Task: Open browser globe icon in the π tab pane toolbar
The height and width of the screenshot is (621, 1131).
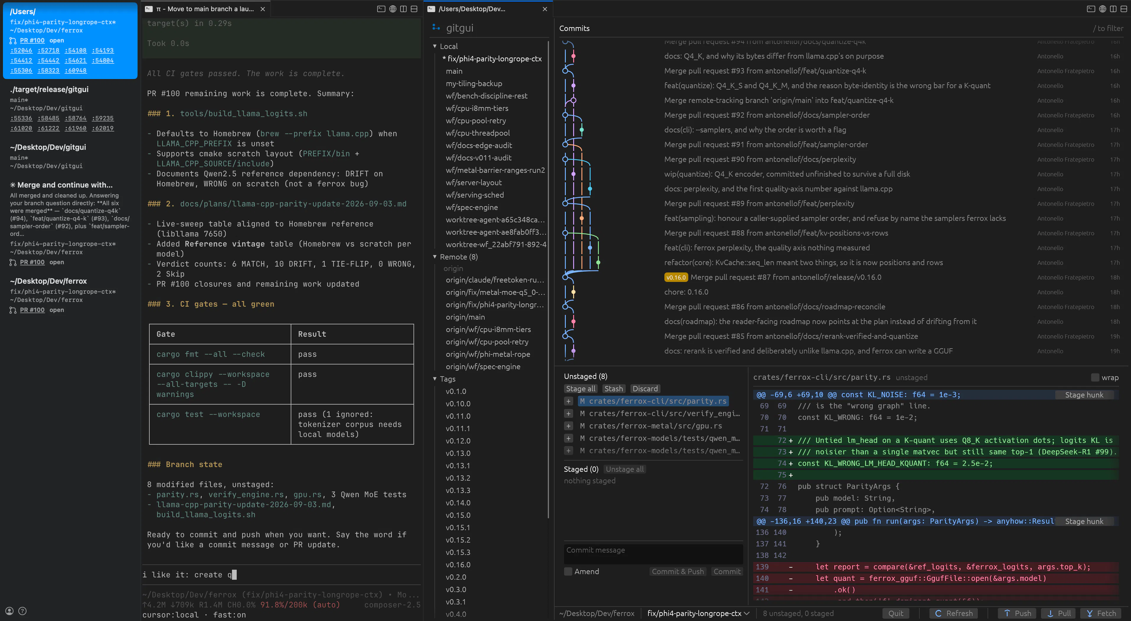Action: (x=393, y=9)
